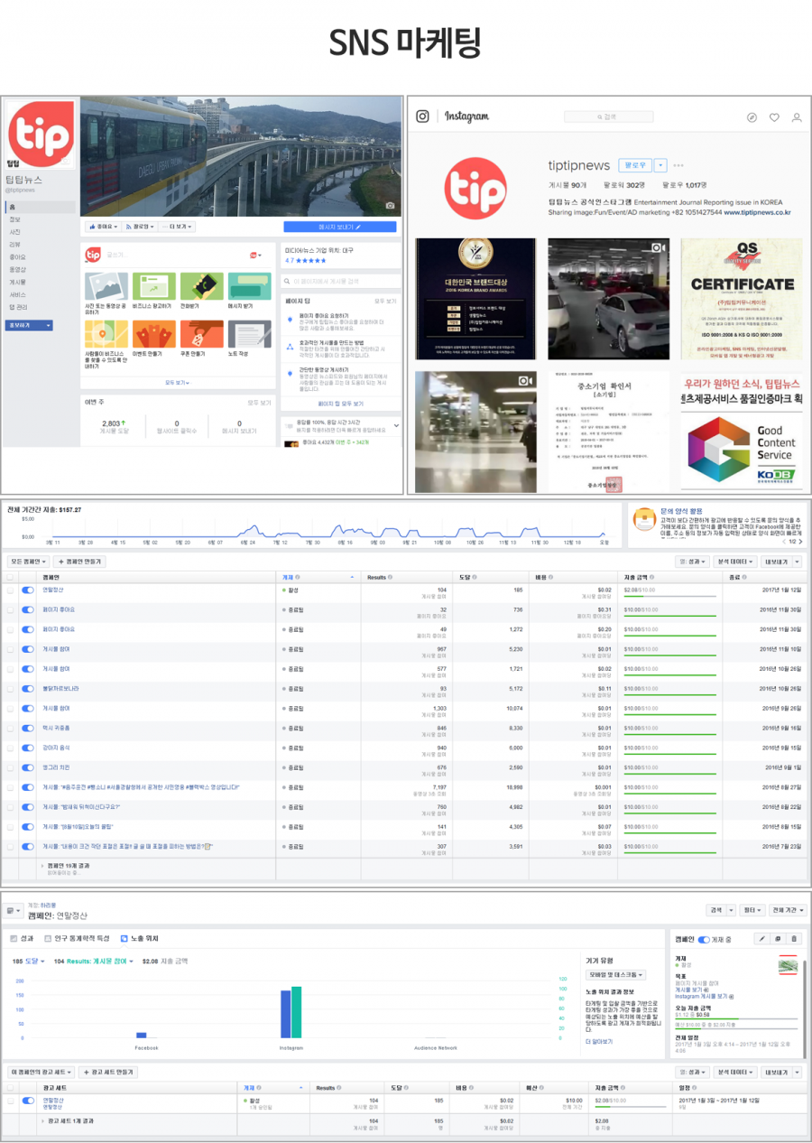Screen dimensions: 812x1143
Task: Open the '팔로잉' dropdown on Facebook page
Action: [x=140, y=227]
